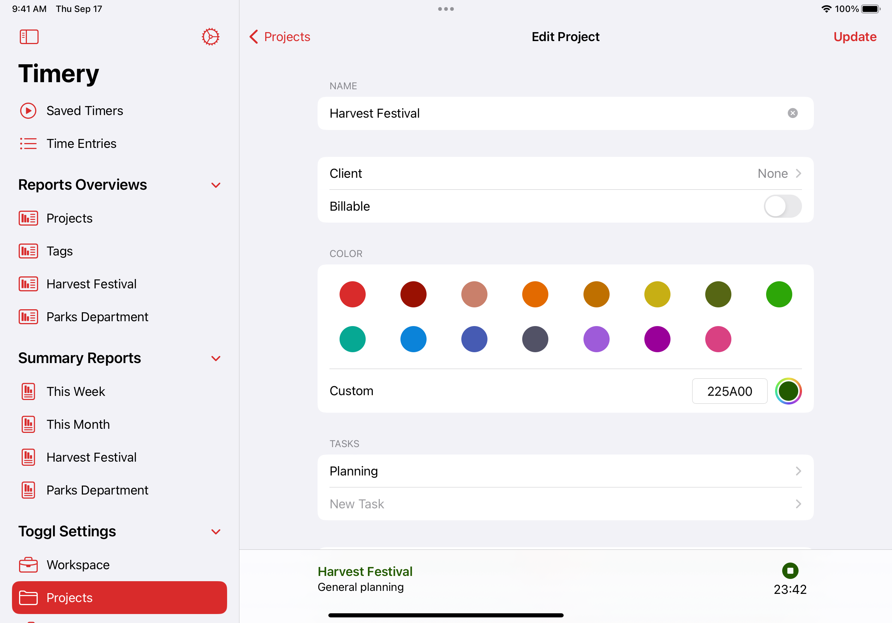This screenshot has width=892, height=623.
Task: Click the custom hex code field
Action: point(730,391)
